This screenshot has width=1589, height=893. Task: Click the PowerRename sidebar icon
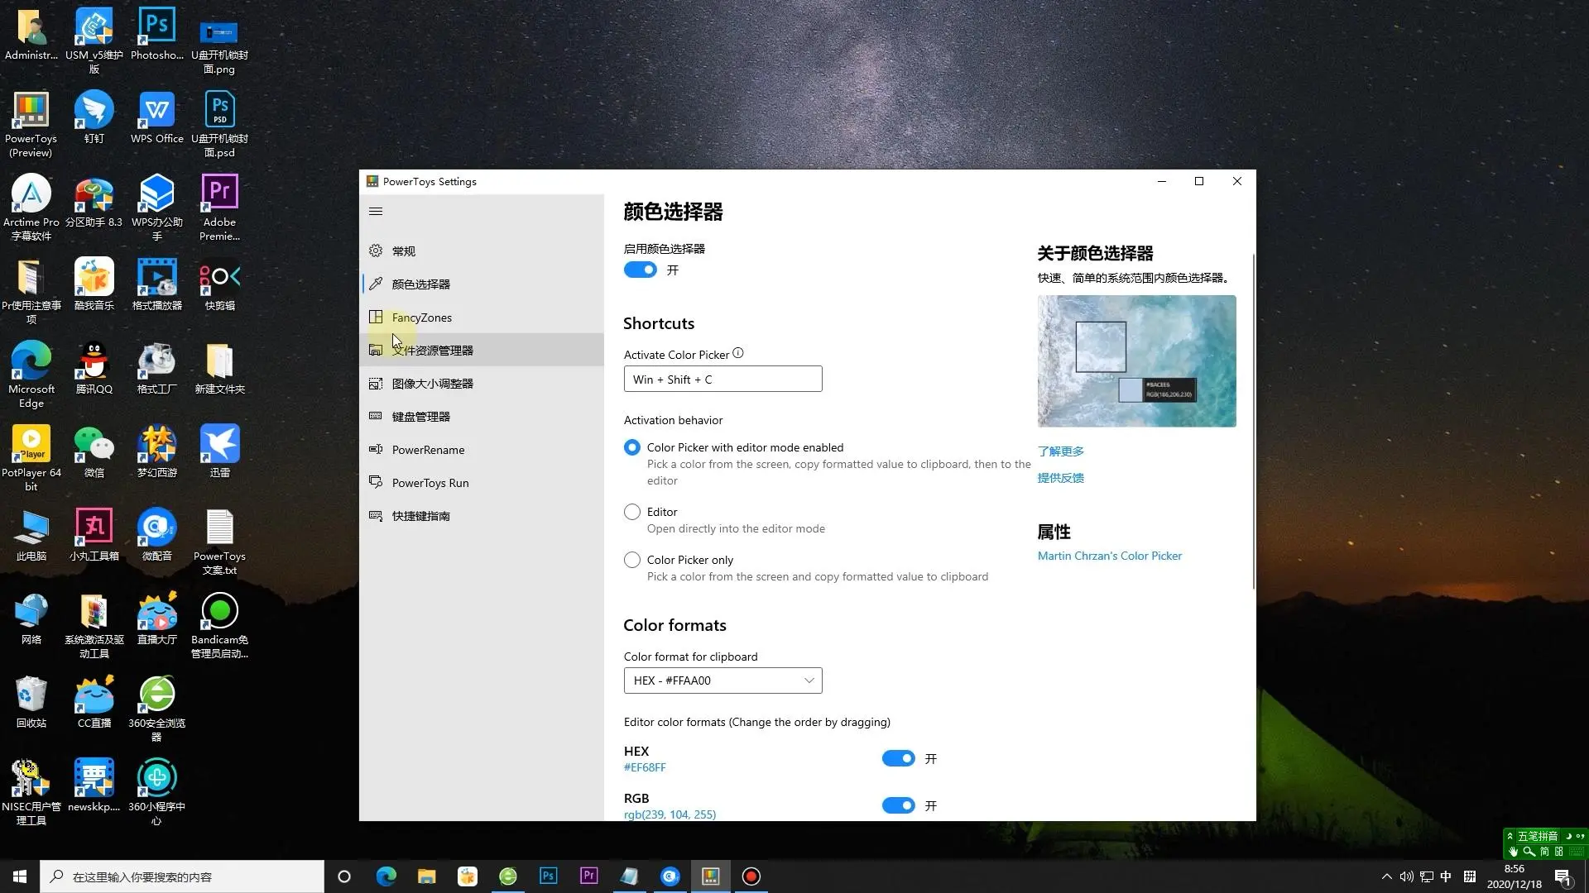point(376,450)
